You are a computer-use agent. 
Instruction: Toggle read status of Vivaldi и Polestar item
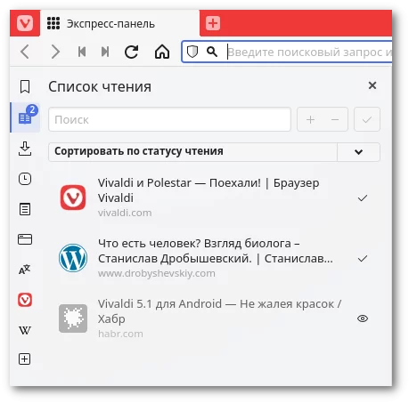click(363, 197)
